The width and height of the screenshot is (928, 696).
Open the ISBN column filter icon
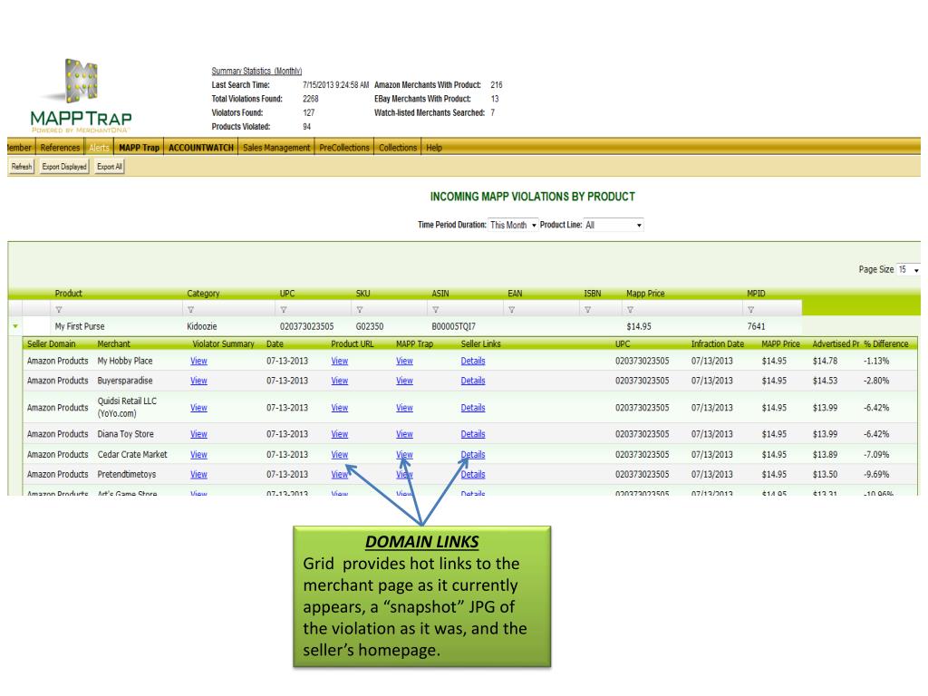[x=587, y=310]
